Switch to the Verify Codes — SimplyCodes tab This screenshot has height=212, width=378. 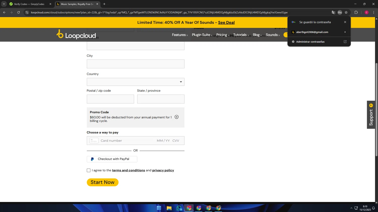(x=30, y=4)
